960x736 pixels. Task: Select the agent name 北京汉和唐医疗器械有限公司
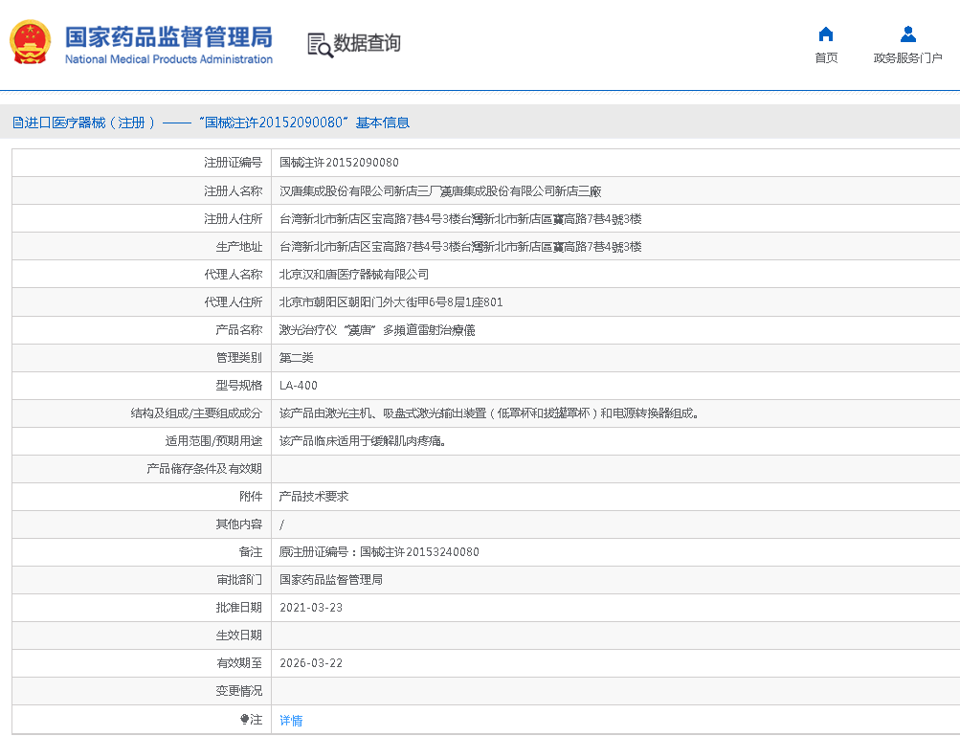[x=353, y=274]
